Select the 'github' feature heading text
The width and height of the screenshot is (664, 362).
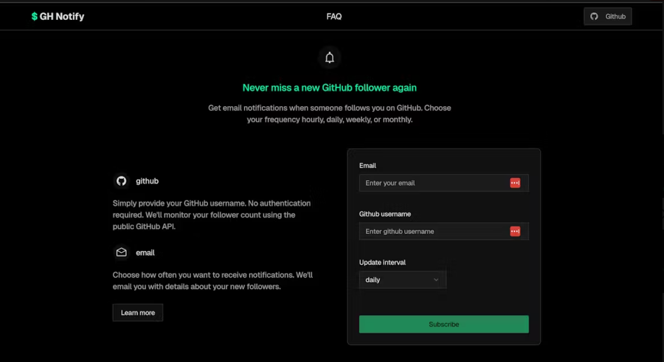[147, 181]
